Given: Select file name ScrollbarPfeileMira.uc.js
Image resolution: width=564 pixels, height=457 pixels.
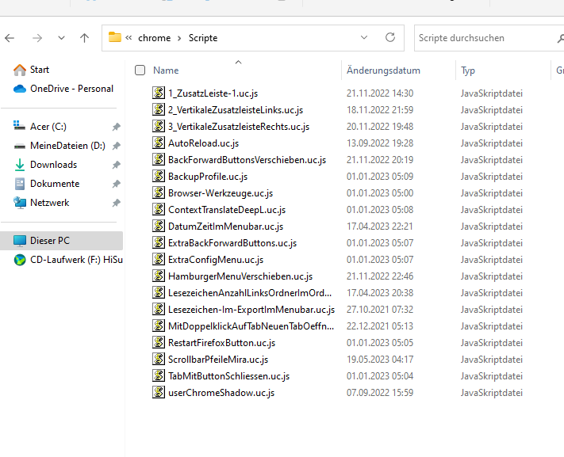Looking at the screenshot, I should point(218,360).
